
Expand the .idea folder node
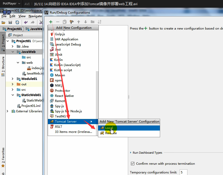coord(13,46)
